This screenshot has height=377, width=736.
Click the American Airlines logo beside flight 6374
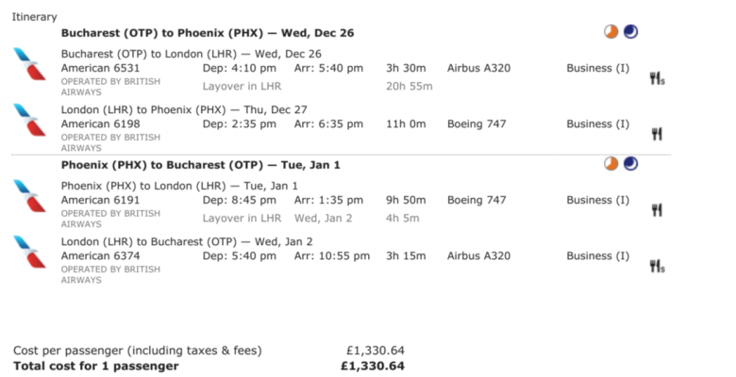pos(29,252)
